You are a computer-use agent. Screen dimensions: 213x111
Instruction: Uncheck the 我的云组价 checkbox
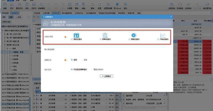tap(72, 39)
